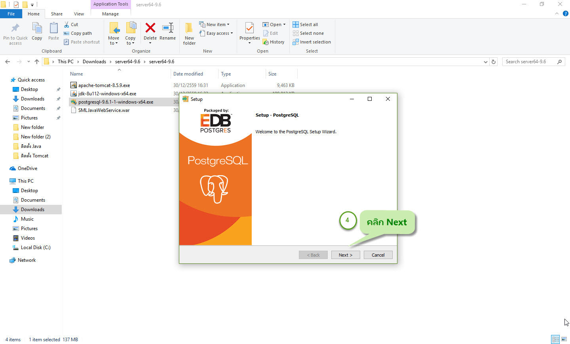
Task: Click the Edit command in ribbon
Action: (x=270, y=33)
